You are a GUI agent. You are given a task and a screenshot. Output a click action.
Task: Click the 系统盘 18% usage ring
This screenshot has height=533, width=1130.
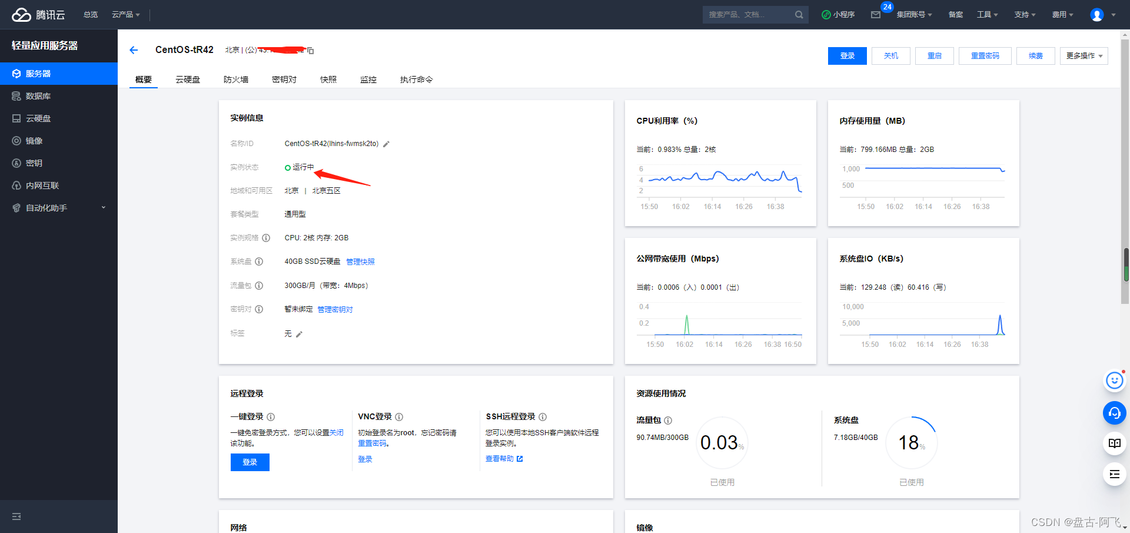pyautogui.click(x=911, y=442)
